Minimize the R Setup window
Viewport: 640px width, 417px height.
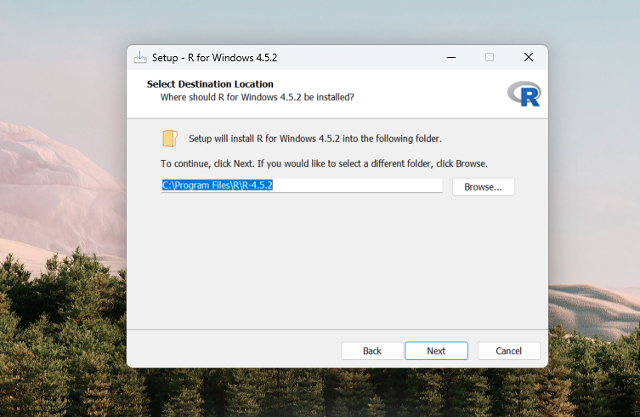(450, 57)
